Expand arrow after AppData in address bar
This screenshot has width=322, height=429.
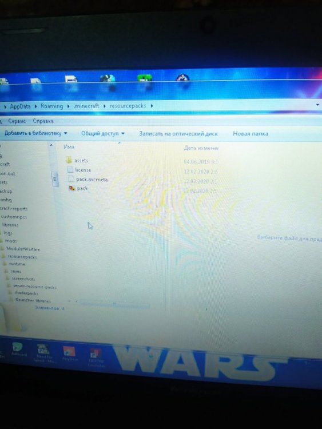coord(36,106)
